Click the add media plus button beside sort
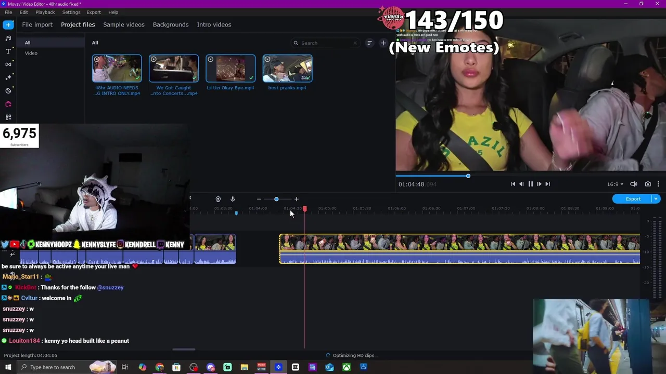 coord(383,43)
